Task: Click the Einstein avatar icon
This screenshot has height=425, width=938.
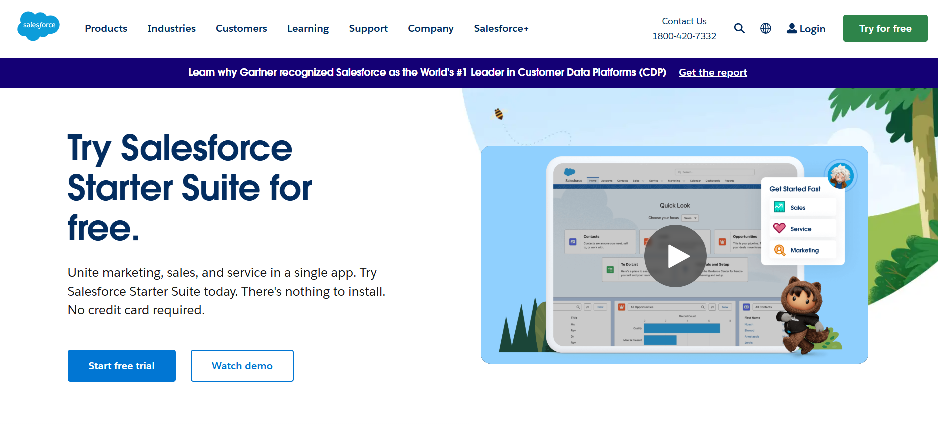Action: (840, 175)
